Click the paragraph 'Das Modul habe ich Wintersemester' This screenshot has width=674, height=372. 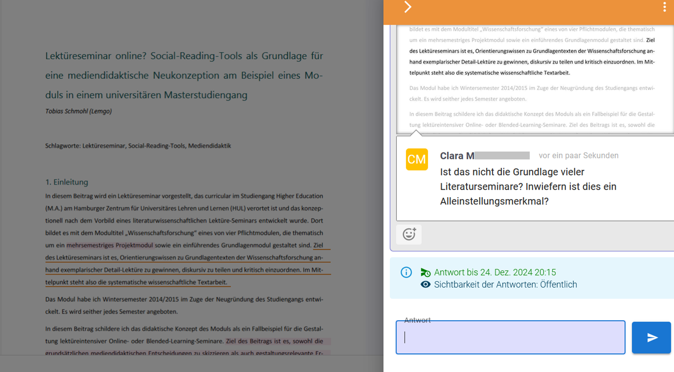click(184, 305)
